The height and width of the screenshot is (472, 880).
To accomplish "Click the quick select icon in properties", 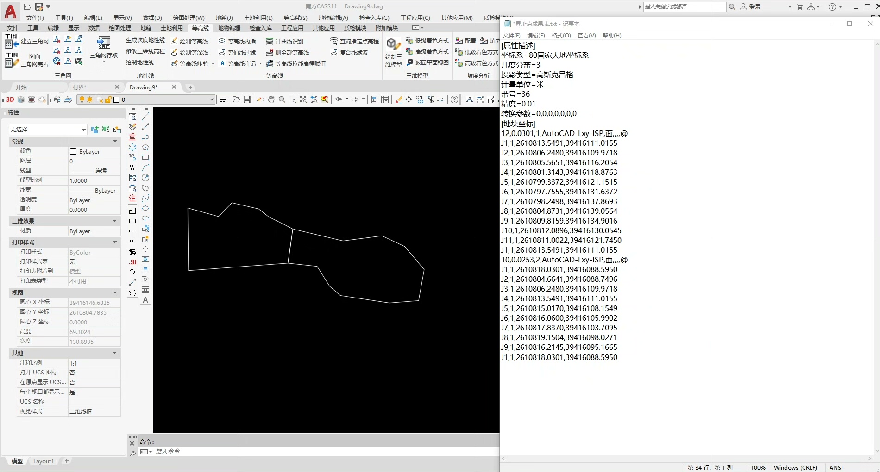I will click(x=117, y=130).
